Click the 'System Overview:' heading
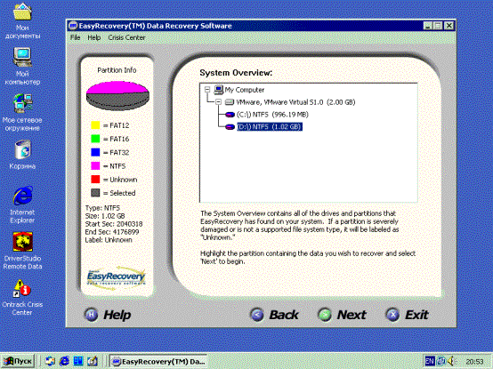Screen dimensions: 493x369 click(x=236, y=73)
